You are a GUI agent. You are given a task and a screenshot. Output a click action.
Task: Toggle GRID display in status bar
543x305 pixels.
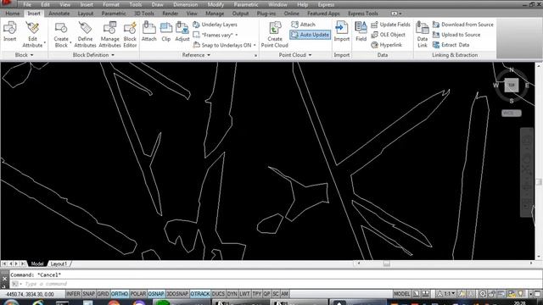(x=103, y=294)
